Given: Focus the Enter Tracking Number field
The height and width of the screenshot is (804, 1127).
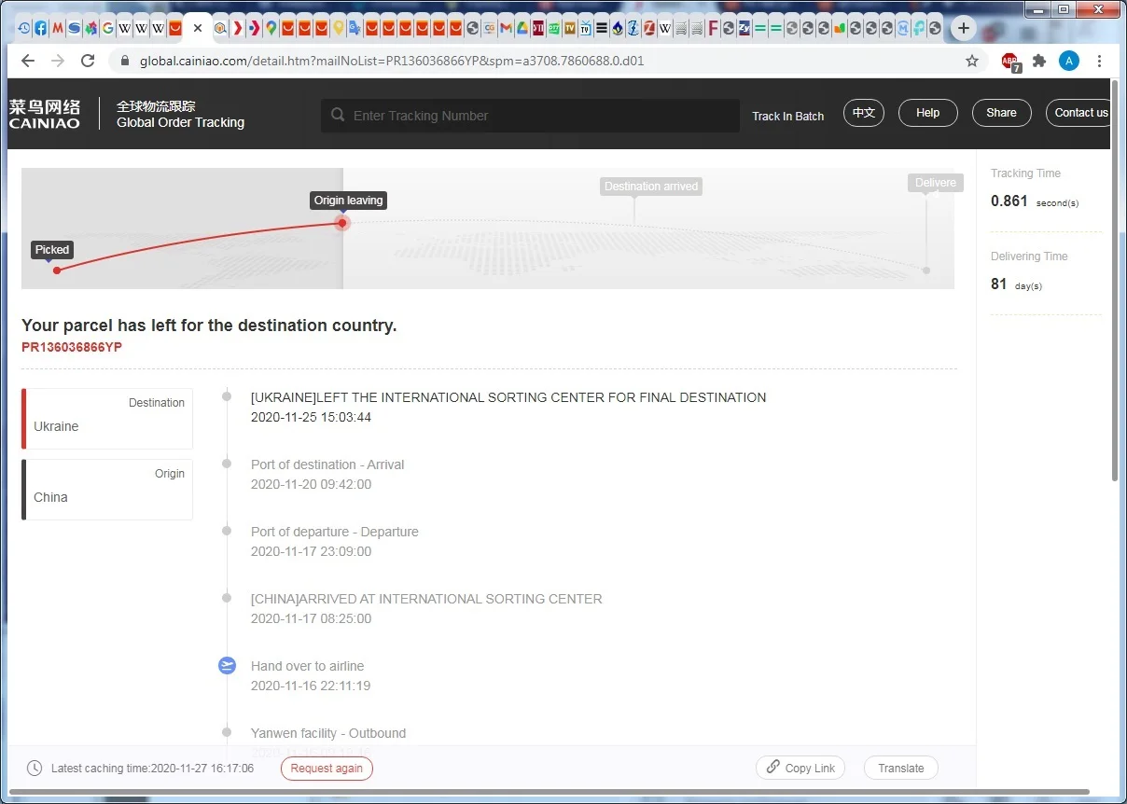Looking at the screenshot, I should pyautogui.click(x=530, y=116).
